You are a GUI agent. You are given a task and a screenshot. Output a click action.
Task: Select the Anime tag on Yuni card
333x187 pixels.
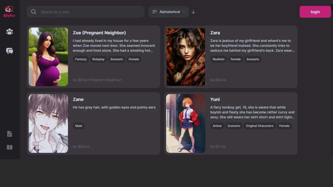(217, 126)
